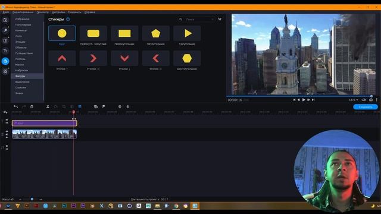Undo the last action in timeline toolbar
Screen dimensions: 381x214
coord(16,107)
